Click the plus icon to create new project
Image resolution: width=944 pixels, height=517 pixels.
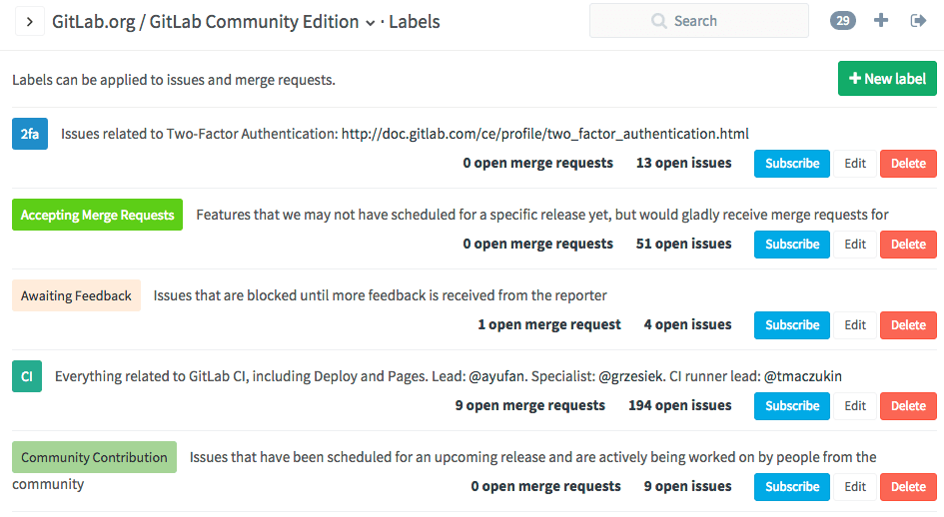click(x=881, y=21)
